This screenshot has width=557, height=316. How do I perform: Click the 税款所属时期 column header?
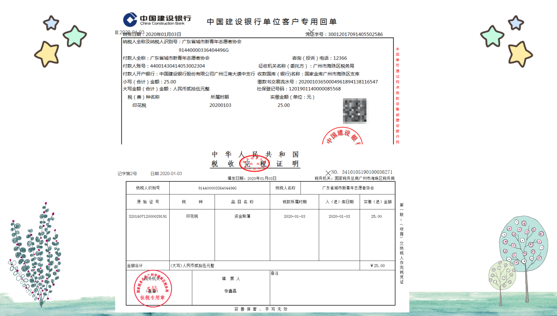point(295,202)
